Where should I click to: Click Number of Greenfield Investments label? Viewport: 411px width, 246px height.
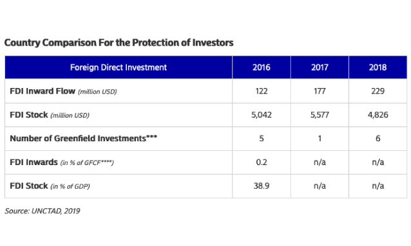(x=83, y=138)
